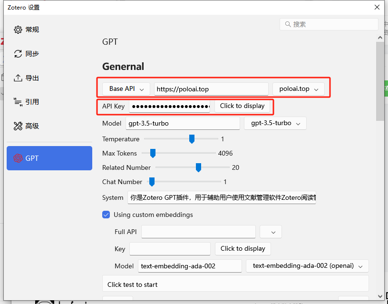Adjust the Temperature slider handle
This screenshot has height=304, width=388.
tap(192, 139)
